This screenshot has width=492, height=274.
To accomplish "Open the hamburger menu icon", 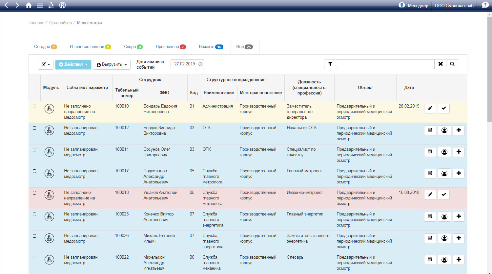I will click(x=40, y=5).
